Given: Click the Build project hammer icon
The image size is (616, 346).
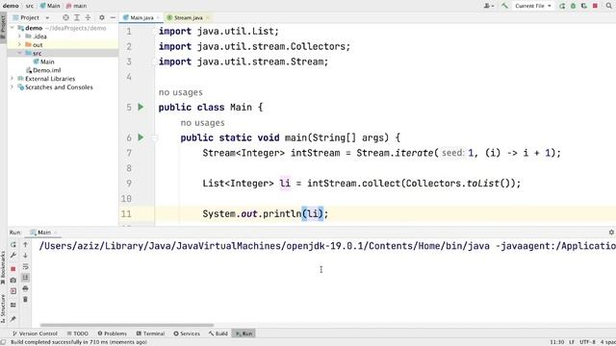Looking at the screenshot, I should pyautogui.click(x=504, y=6).
